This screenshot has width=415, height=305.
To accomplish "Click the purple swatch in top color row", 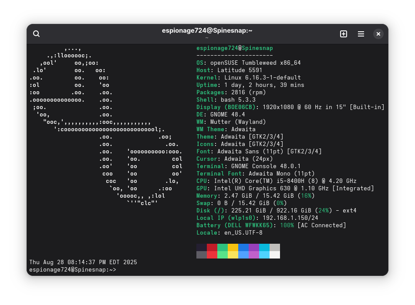I will coord(254,247).
